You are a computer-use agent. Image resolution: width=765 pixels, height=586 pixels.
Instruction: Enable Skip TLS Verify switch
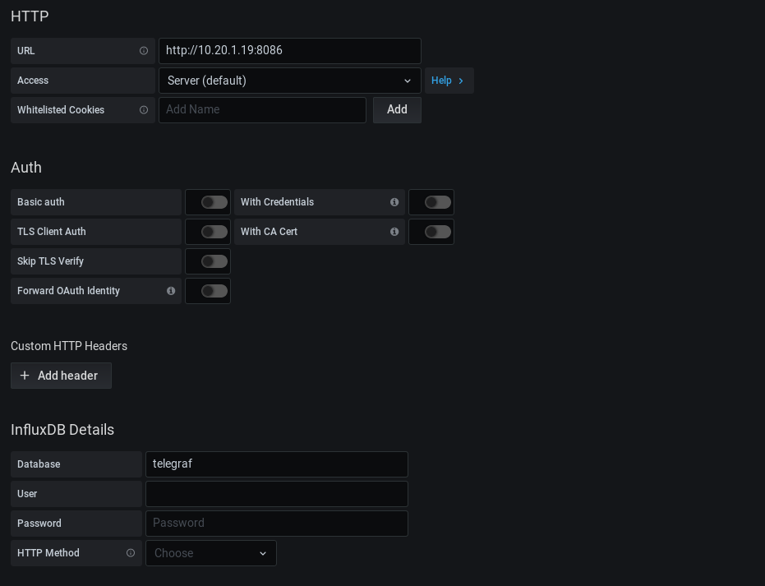pyautogui.click(x=214, y=261)
